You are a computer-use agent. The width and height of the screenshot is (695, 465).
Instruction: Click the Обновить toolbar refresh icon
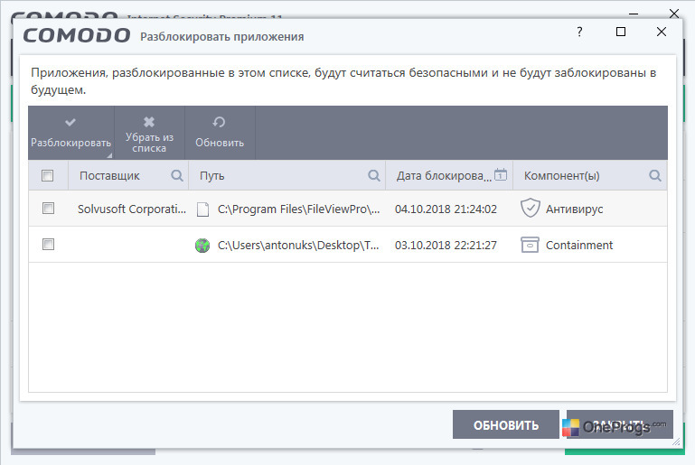pos(219,122)
